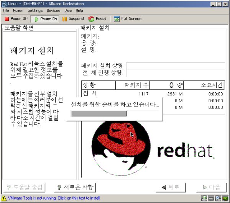Click the total size 2931 M
Image resolution: width=230 pixels, height=203 pixels.
tap(175, 94)
